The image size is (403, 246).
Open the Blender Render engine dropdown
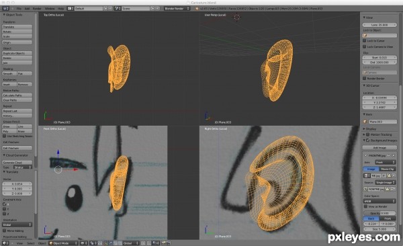pyautogui.click(x=177, y=9)
